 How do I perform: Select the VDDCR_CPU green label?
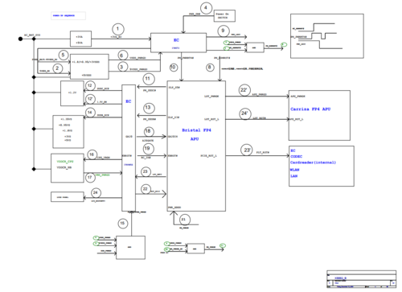[65, 162]
